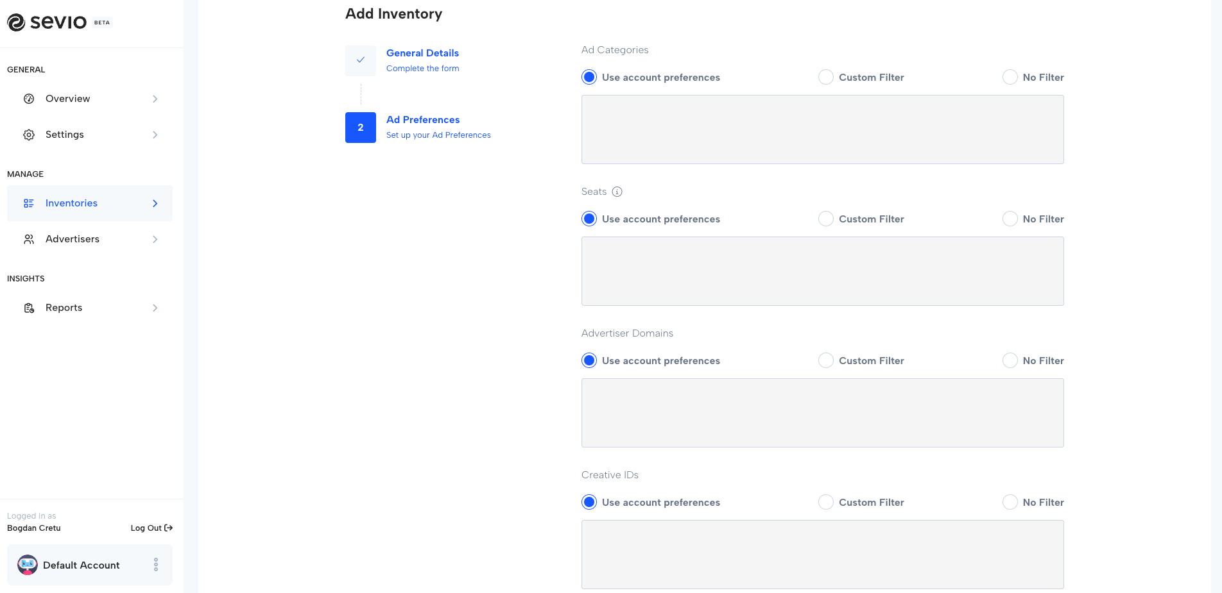Click the Sevio logo

[48, 22]
